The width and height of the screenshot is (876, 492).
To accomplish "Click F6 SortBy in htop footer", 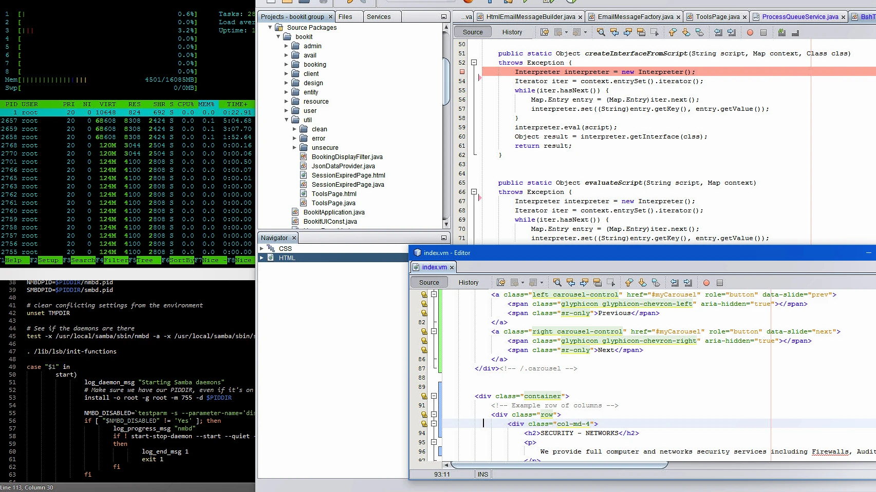I will (x=178, y=261).
